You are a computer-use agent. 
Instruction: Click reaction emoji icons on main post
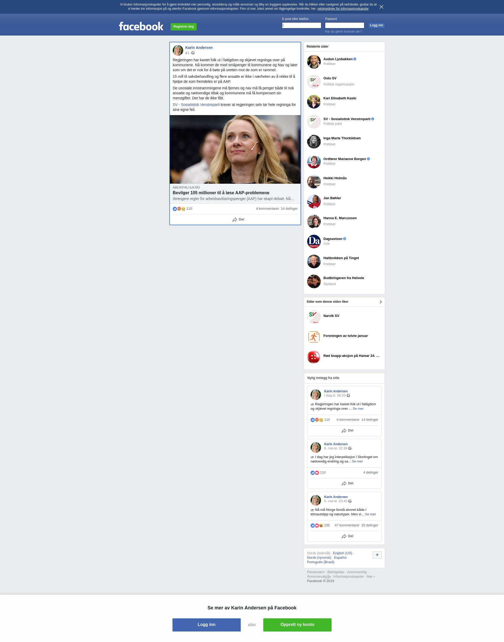coord(179,209)
